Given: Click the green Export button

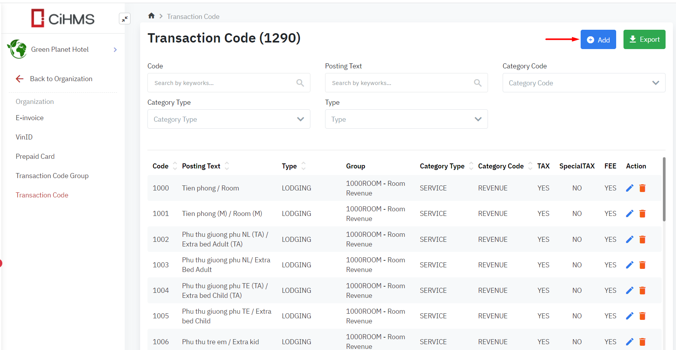Looking at the screenshot, I should pos(644,39).
